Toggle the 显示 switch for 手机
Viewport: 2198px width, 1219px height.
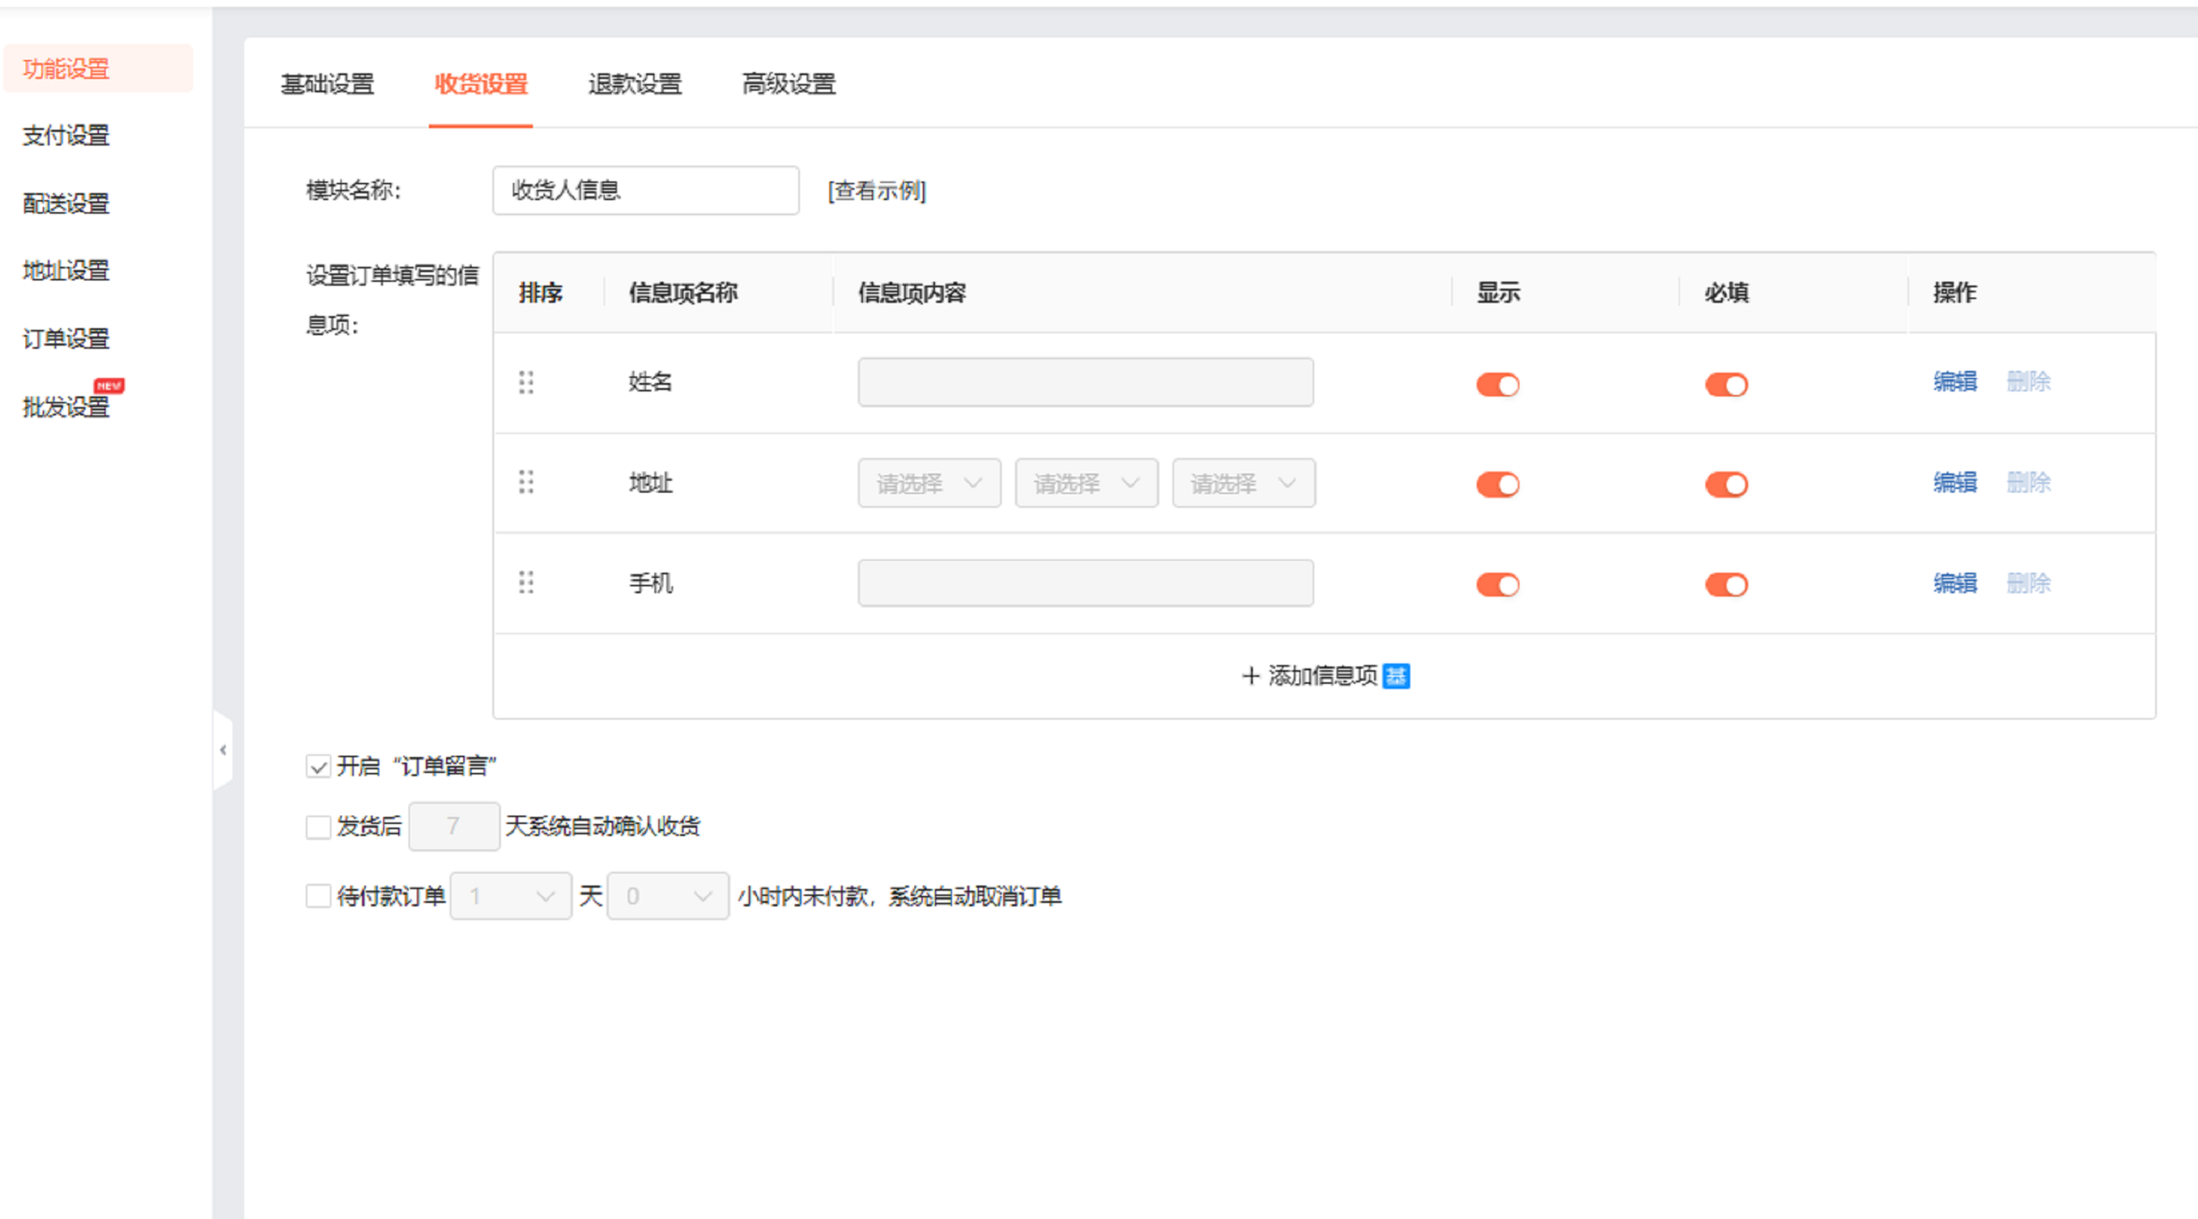coord(1498,584)
